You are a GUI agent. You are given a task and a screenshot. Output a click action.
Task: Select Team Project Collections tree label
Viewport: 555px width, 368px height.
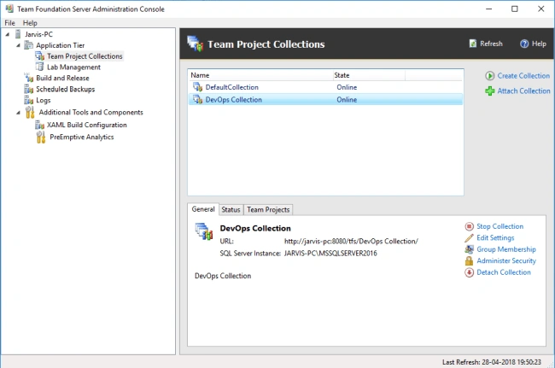click(85, 55)
